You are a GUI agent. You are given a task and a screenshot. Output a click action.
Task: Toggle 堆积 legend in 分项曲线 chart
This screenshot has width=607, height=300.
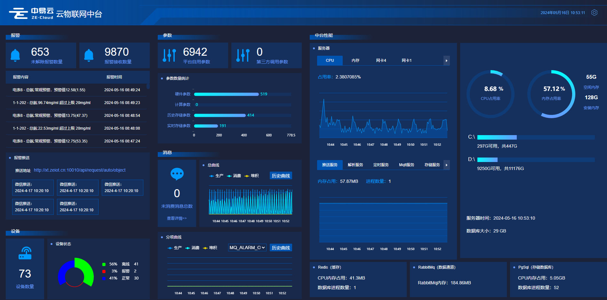(210, 248)
